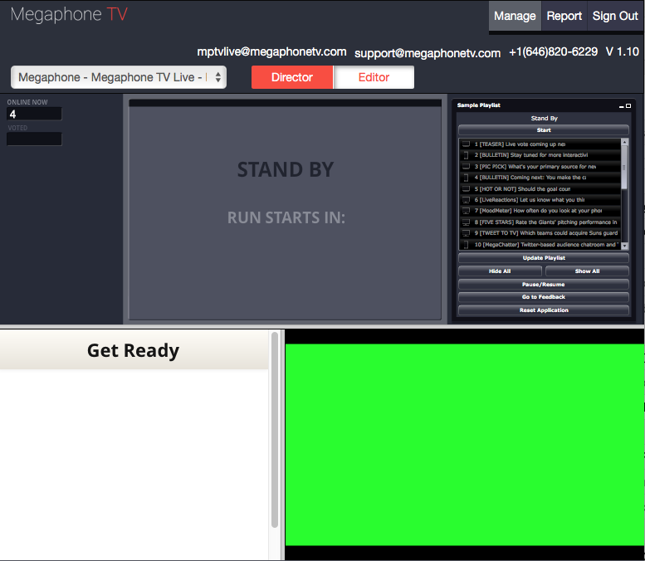Click the phone icon on row 4 BULLETIN
645x561 pixels.
466,178
